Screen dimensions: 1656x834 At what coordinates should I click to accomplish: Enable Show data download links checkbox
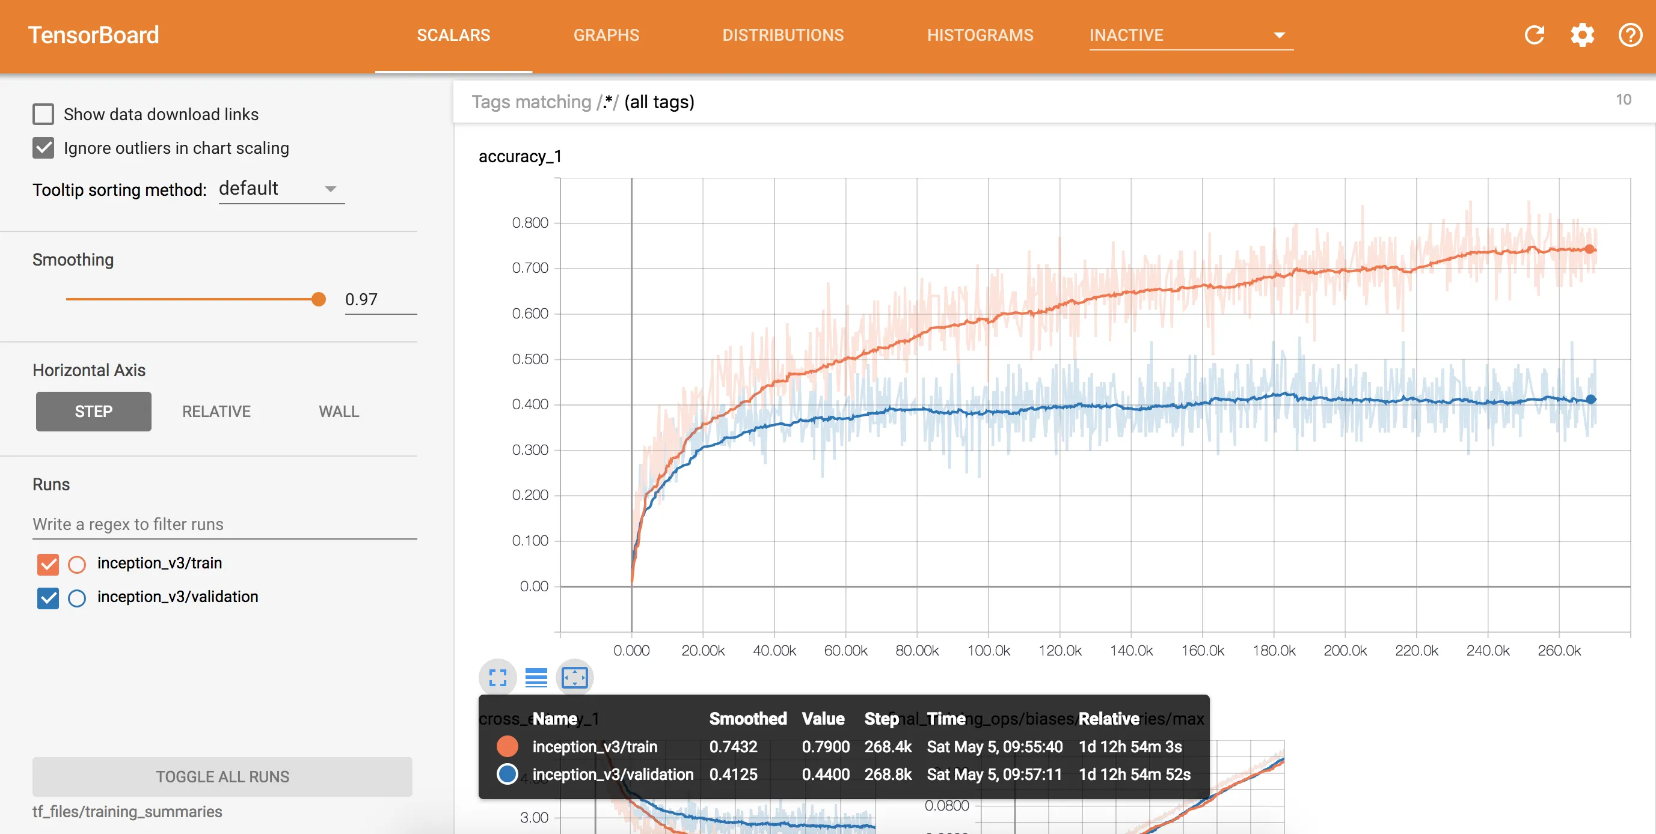(x=43, y=114)
